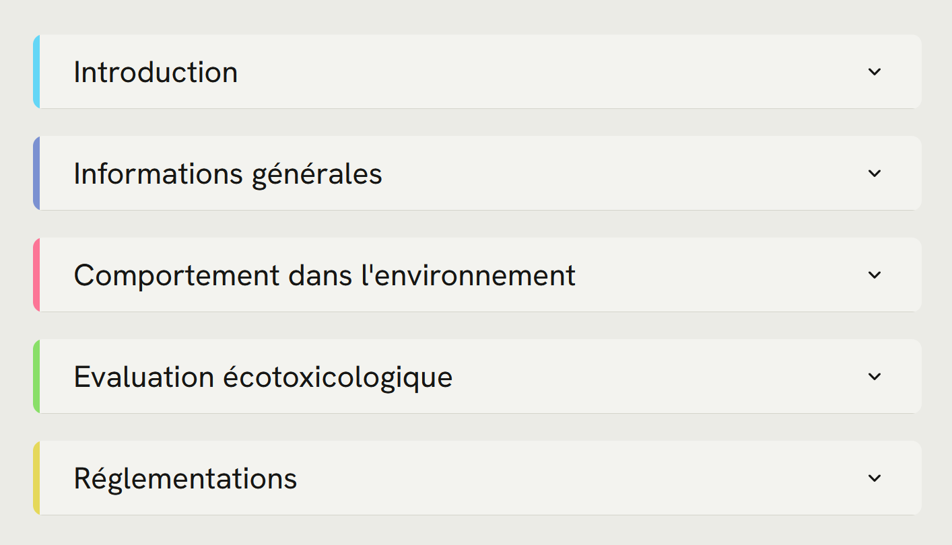Click the Evaluation écotoxicologique heading

(263, 376)
